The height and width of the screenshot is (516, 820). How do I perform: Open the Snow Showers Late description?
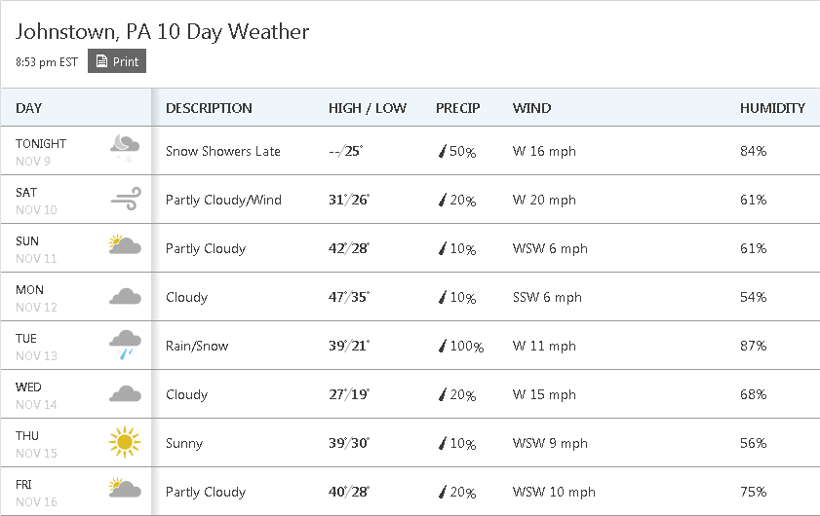click(x=222, y=151)
